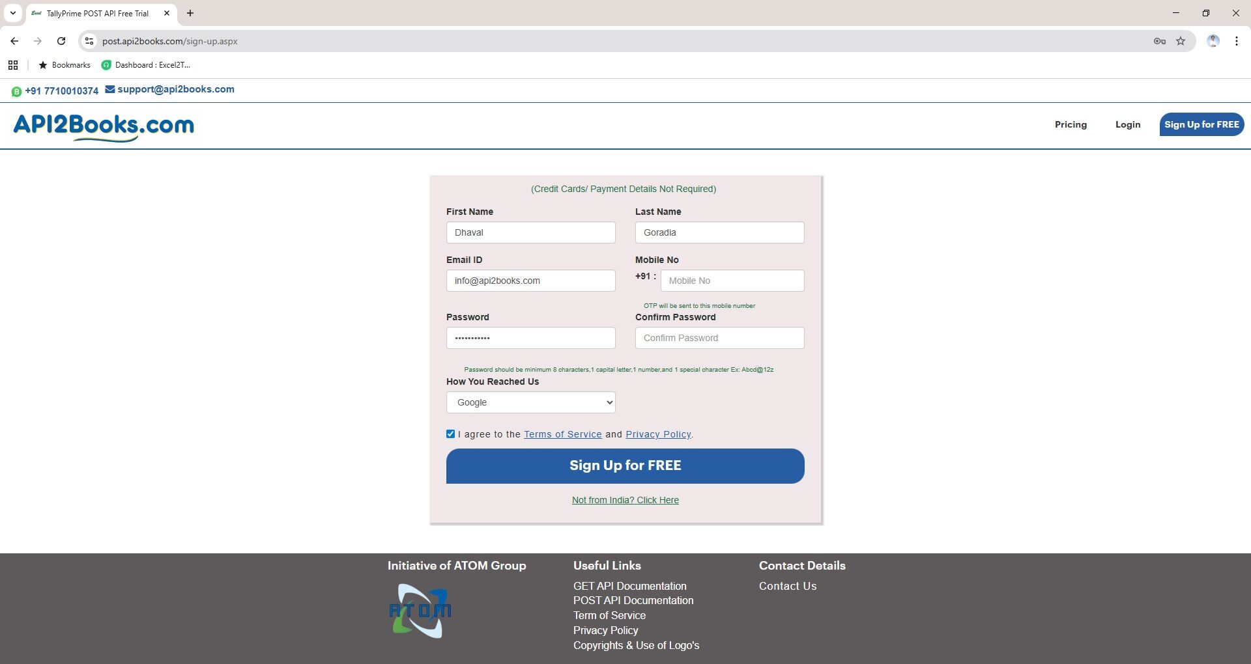This screenshot has width=1251, height=664.
Task: Click the address bar URL
Action: coord(169,41)
